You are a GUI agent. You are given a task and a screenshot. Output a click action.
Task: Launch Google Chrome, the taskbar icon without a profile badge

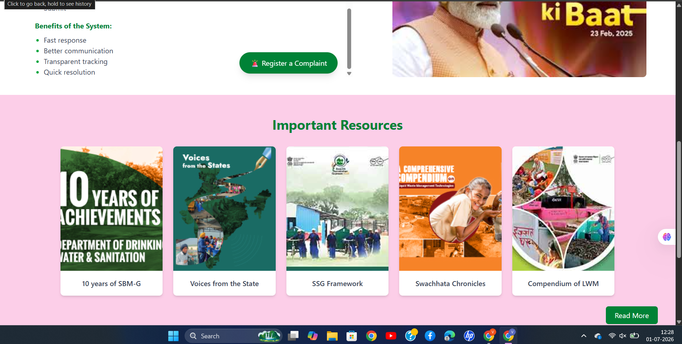pyautogui.click(x=371, y=336)
